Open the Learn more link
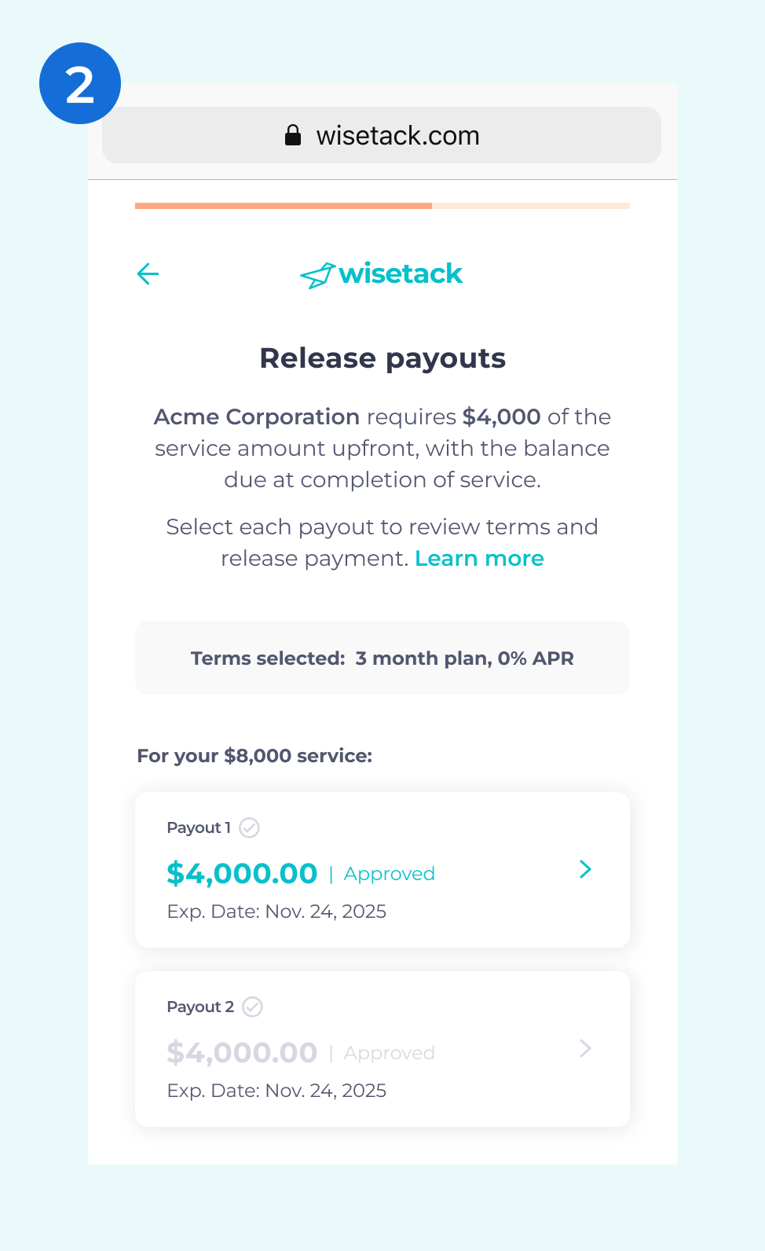Screen dimensions: 765x1251 (x=479, y=558)
